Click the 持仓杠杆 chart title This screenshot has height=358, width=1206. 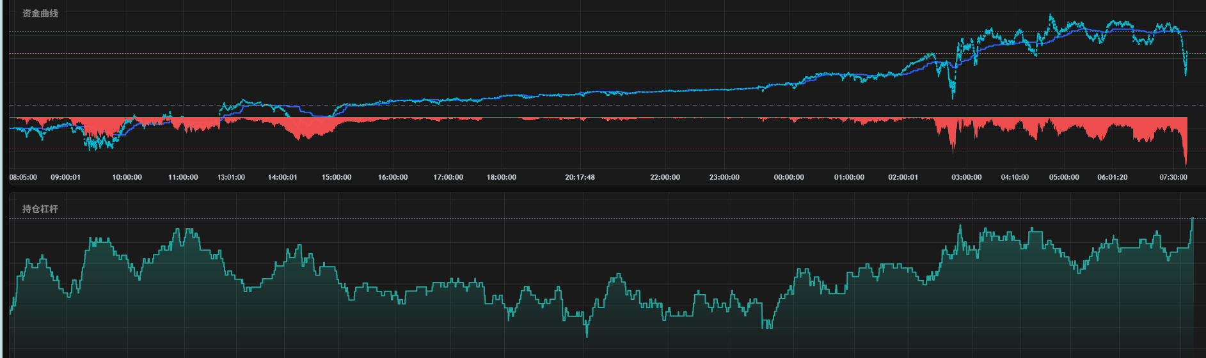click(40, 209)
